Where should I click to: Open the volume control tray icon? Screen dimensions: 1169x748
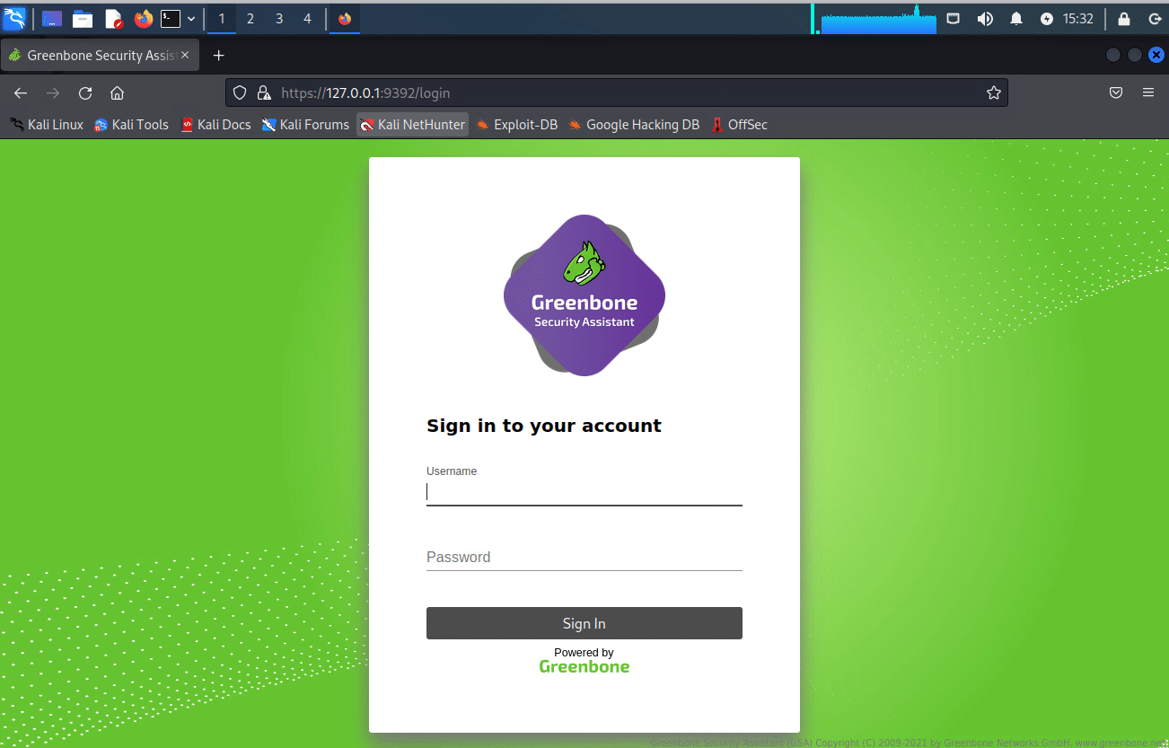tap(985, 19)
